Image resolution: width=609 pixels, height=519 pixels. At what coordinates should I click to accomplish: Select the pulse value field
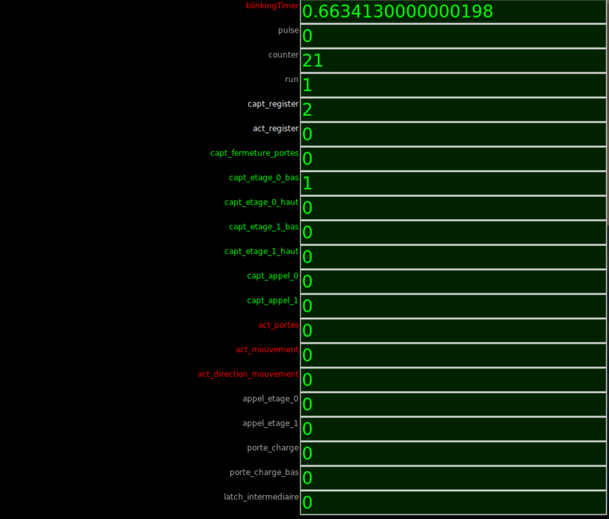(453, 36)
